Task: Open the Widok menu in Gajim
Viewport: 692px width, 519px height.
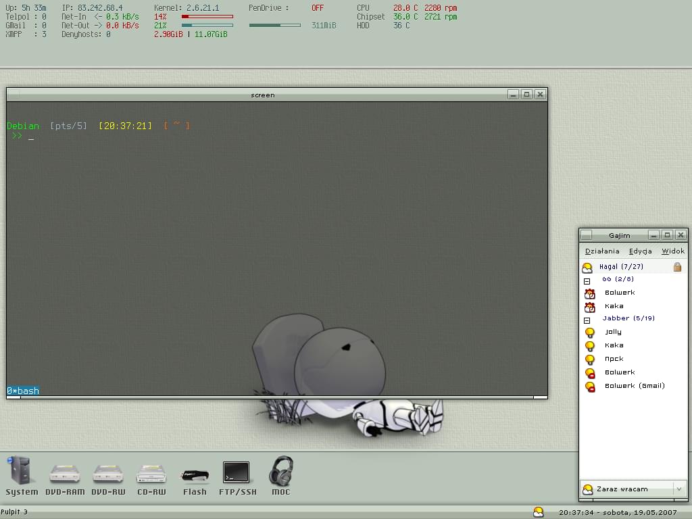Action: (673, 251)
